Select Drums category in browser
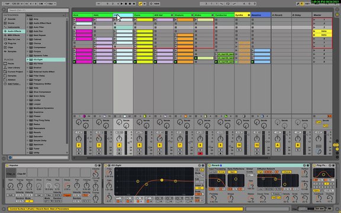The height and width of the screenshot is (213, 341). [11, 23]
